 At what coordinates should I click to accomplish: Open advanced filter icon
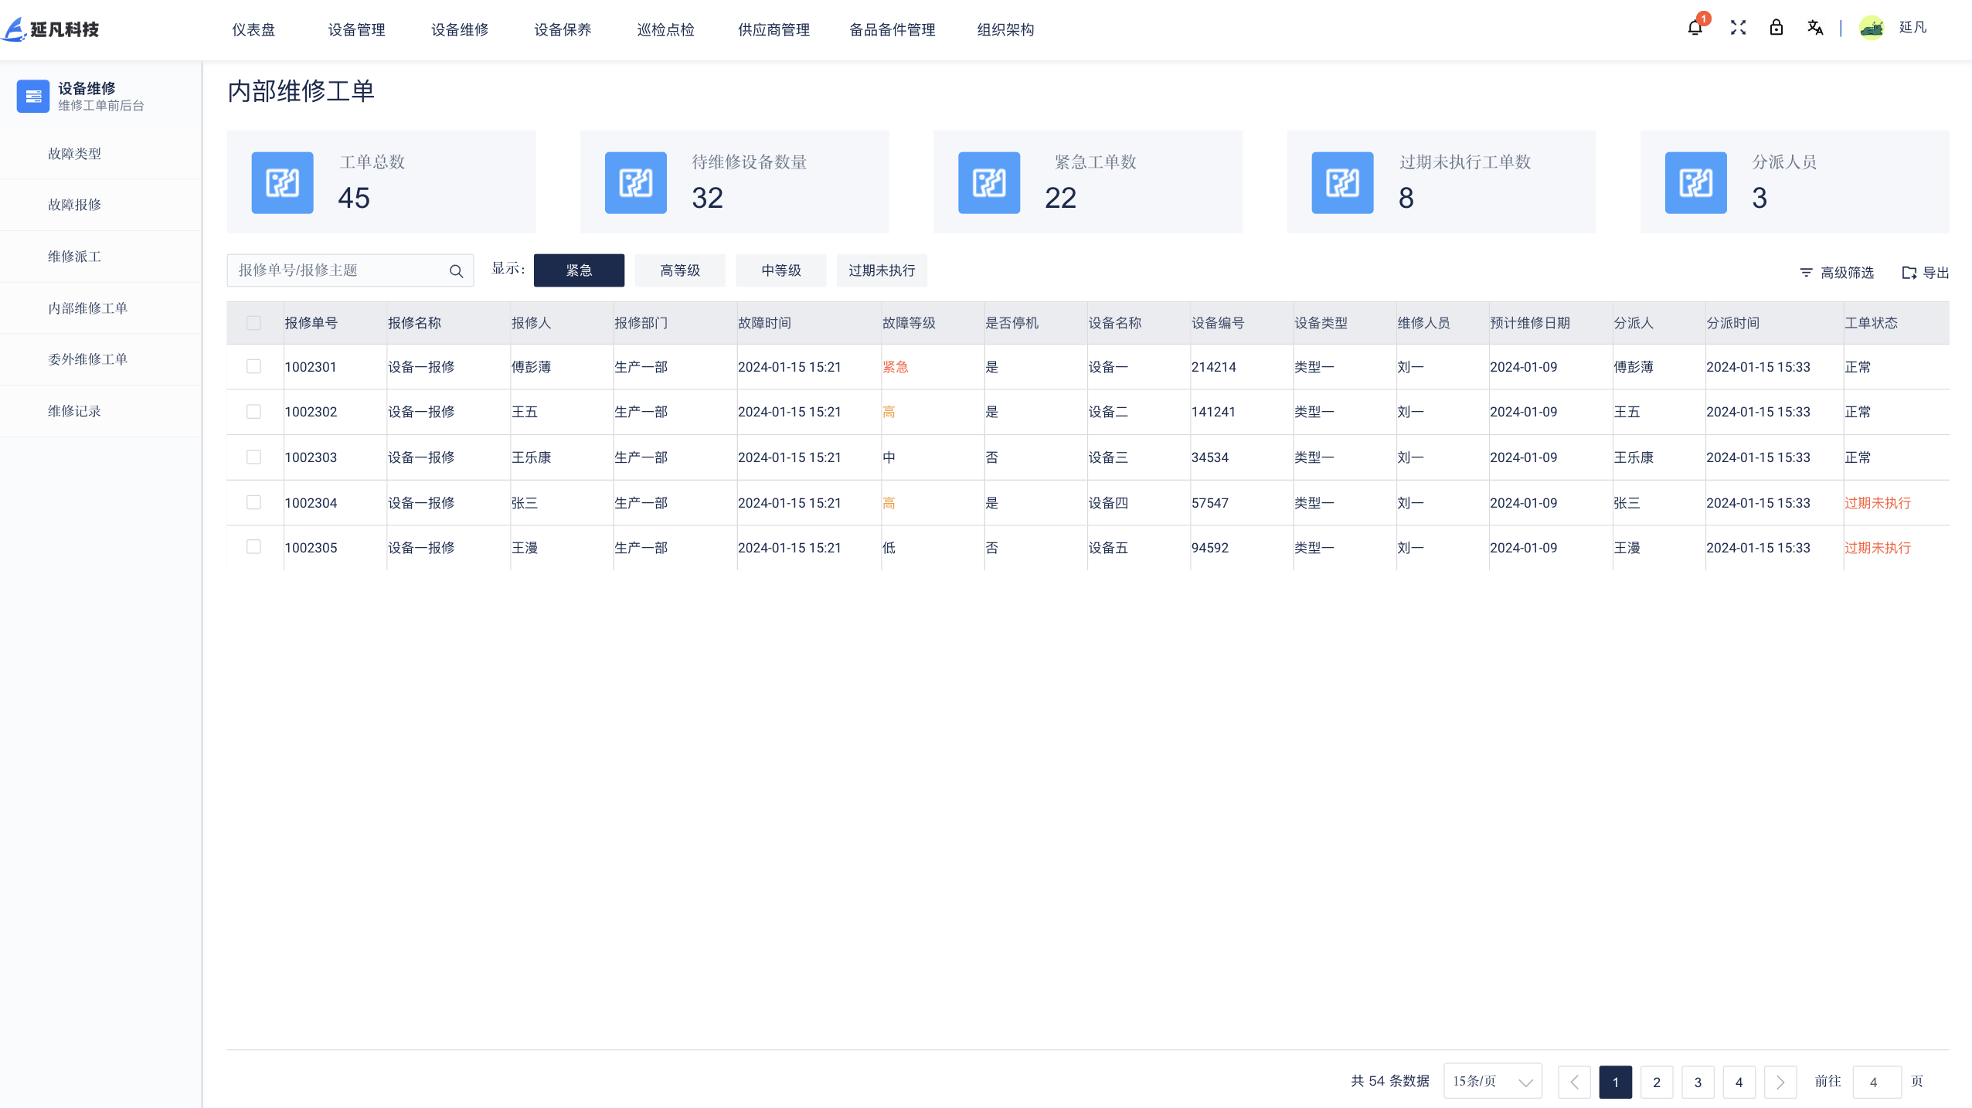click(x=1806, y=273)
